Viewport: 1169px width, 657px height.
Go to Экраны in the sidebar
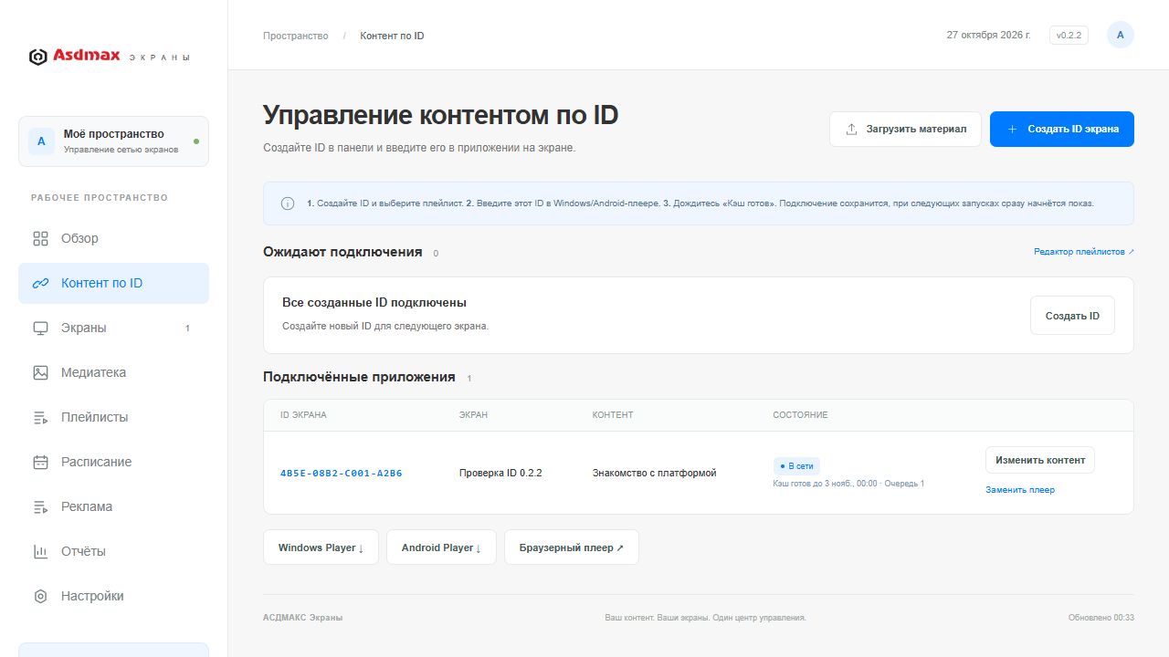click(113, 328)
